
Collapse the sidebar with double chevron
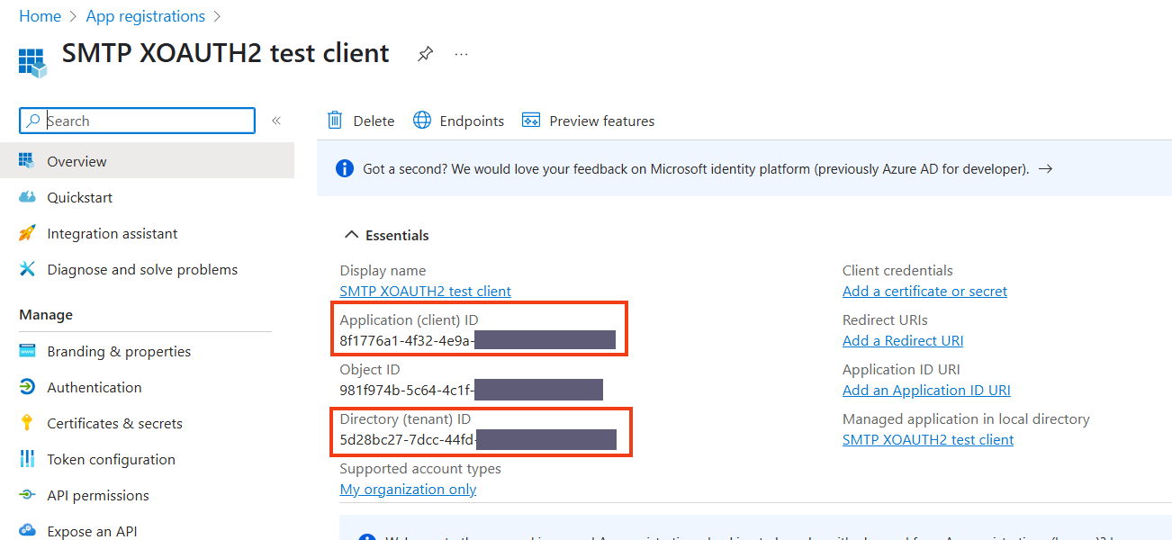point(276,121)
